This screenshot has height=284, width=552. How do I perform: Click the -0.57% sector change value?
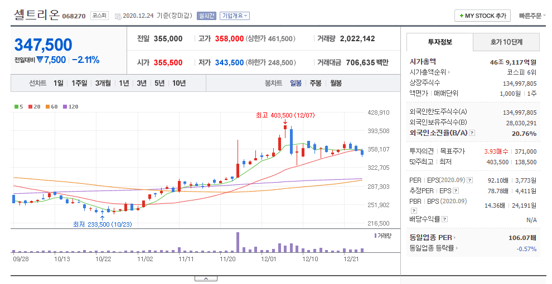[x=526, y=249]
